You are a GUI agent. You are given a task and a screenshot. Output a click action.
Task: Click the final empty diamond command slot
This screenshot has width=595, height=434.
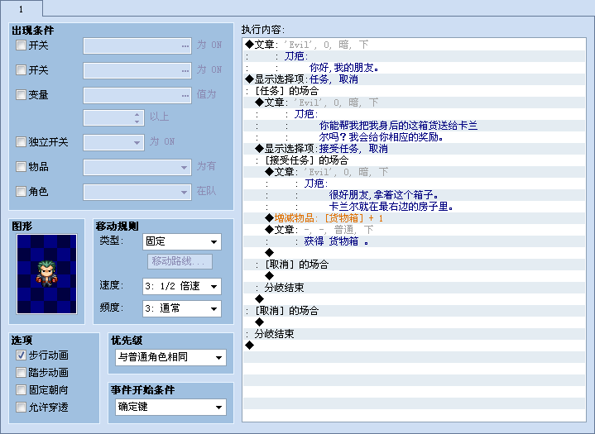click(x=415, y=346)
